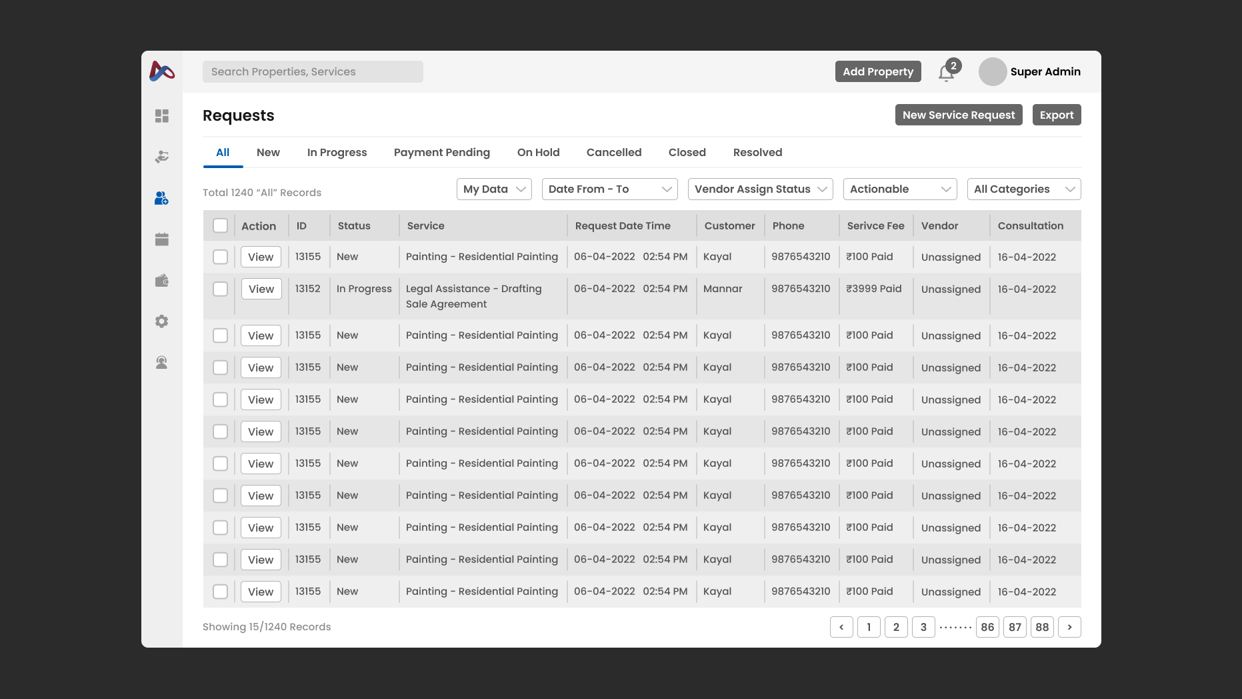Screen dimensions: 1242x699
Task: Open notifications via the bell icon
Action: pos(945,72)
